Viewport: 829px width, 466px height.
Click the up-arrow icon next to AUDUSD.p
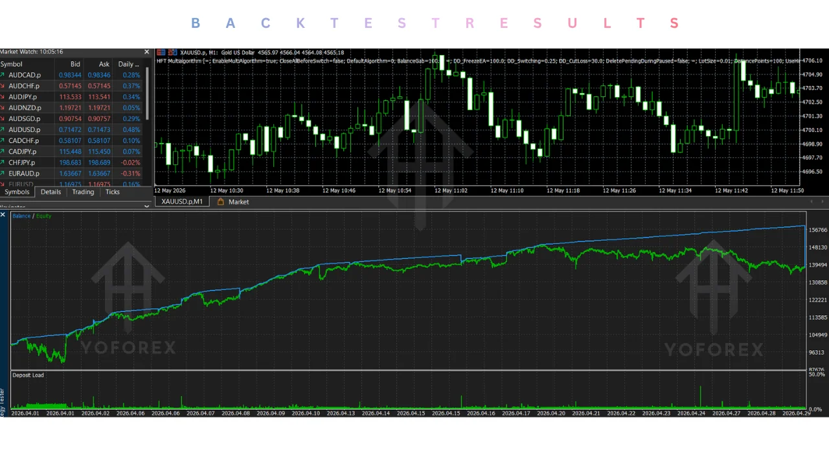pyautogui.click(x=3, y=130)
